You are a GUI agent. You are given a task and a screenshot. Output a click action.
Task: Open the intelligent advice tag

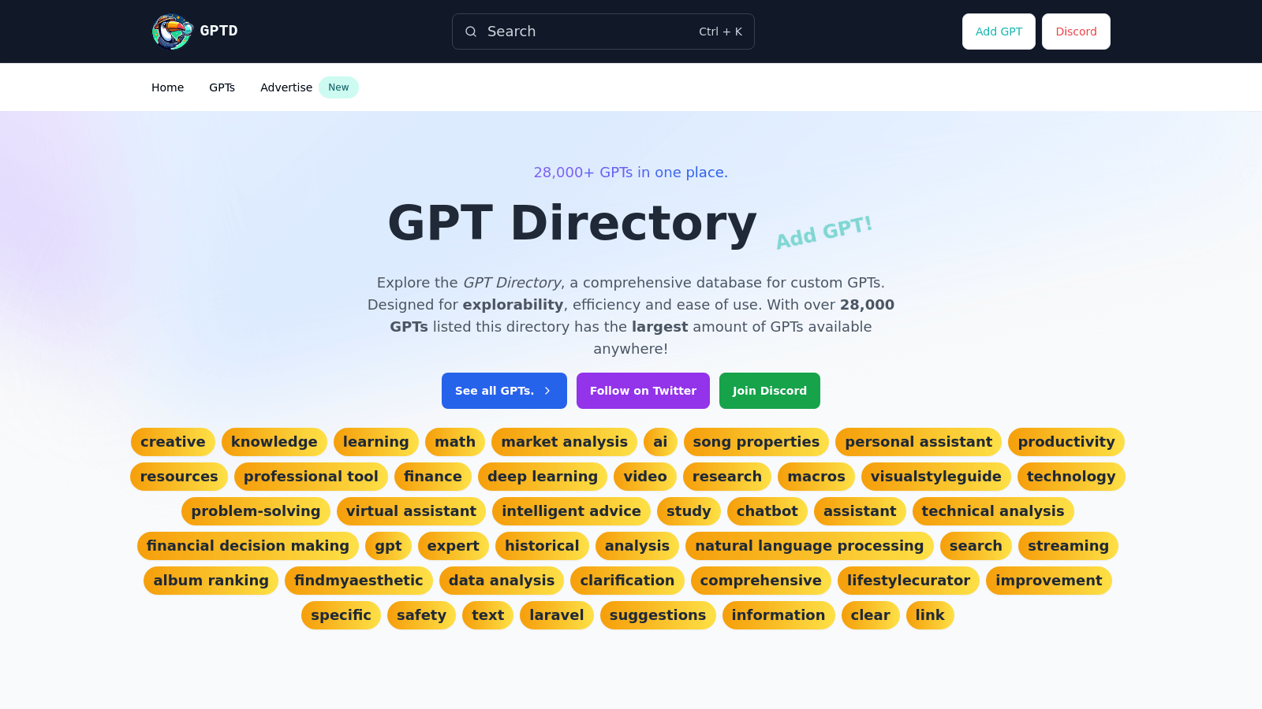[x=571, y=511]
